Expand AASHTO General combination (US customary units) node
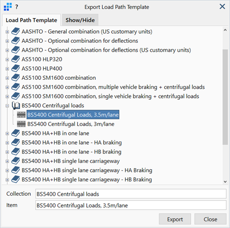The width and height of the screenshot is (230, 228). [7, 32]
